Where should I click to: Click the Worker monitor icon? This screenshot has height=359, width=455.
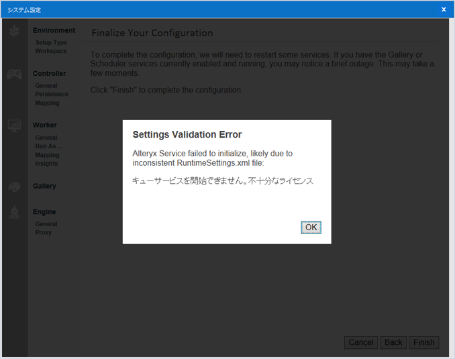click(14, 125)
